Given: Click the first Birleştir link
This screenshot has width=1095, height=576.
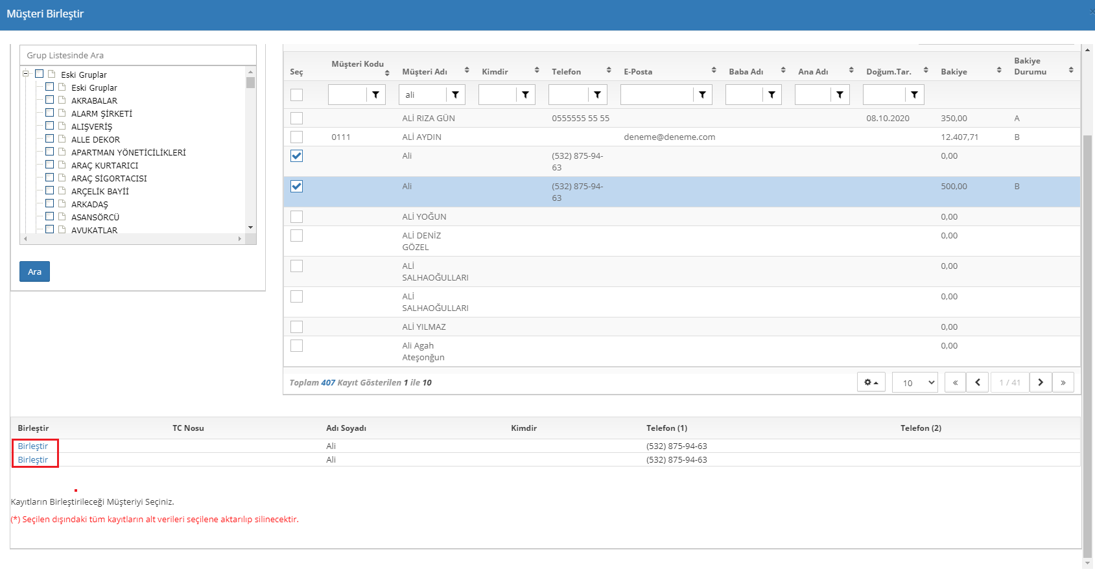Looking at the screenshot, I should click(x=33, y=446).
